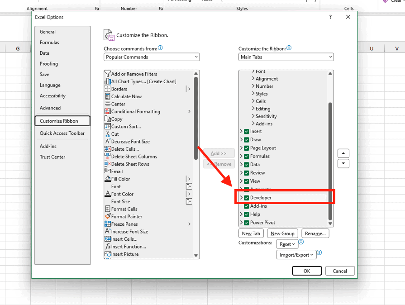Click the Format Painter brush icon
This screenshot has height=305, width=405.
click(x=108, y=216)
